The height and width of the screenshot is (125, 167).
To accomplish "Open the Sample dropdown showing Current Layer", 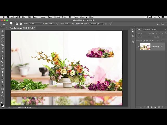I will [97, 24].
